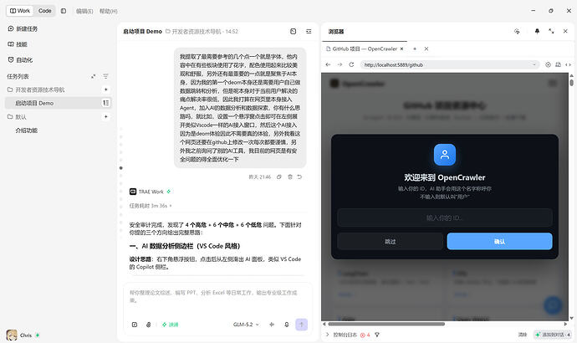Open the 技能 skills page

[x=18, y=44]
